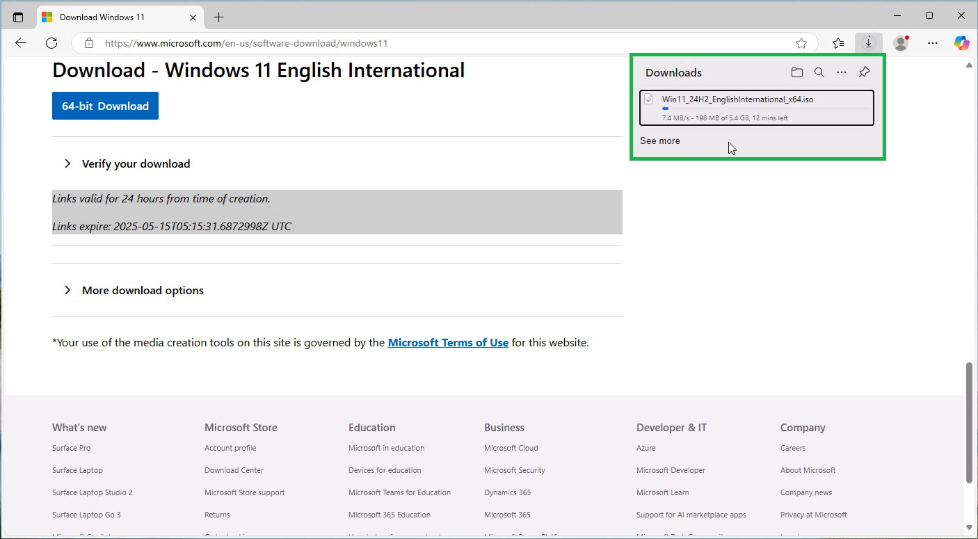Expand More download options section
This screenshot has height=539, width=978.
click(x=134, y=291)
